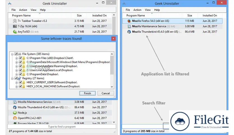This screenshot has height=135, width=234.
Task: Uncheck the Start Menu\Programs\Dropbox checkbox
Action: coord(20,62)
